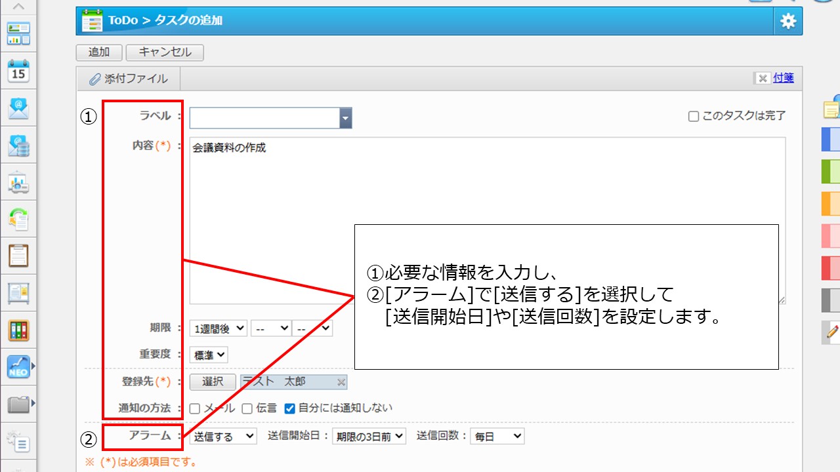This screenshot has width=840, height=472.
Task: Select the pencil edit icon below swatches
Action: click(x=831, y=332)
